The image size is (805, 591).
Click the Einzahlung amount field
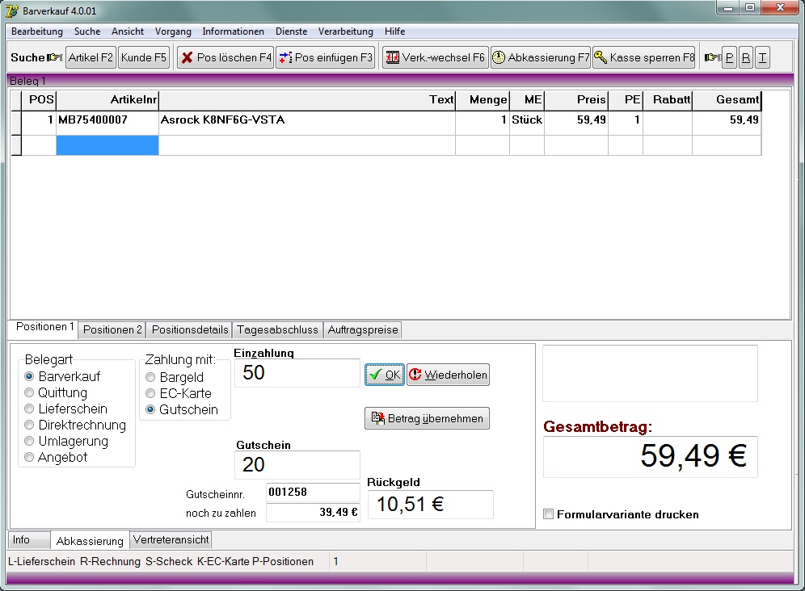(297, 373)
